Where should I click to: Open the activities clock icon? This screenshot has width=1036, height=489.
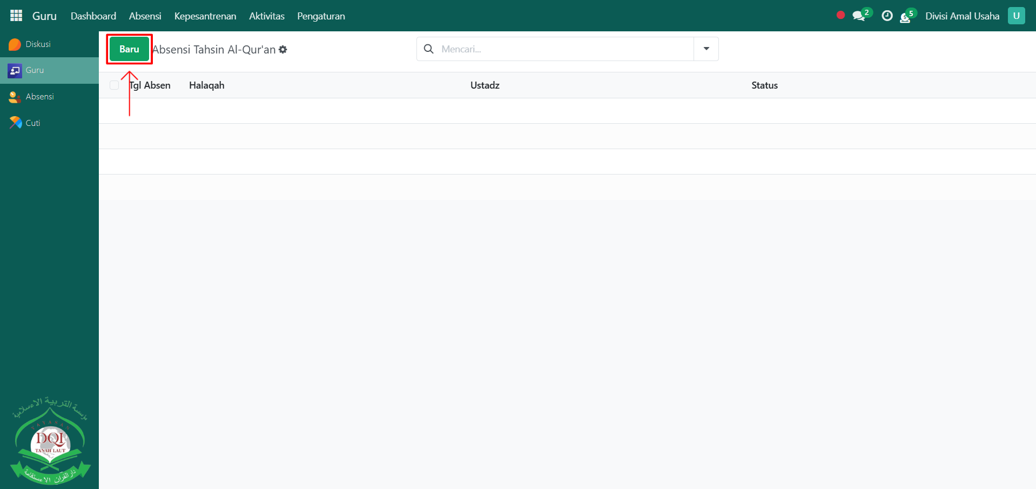887,16
